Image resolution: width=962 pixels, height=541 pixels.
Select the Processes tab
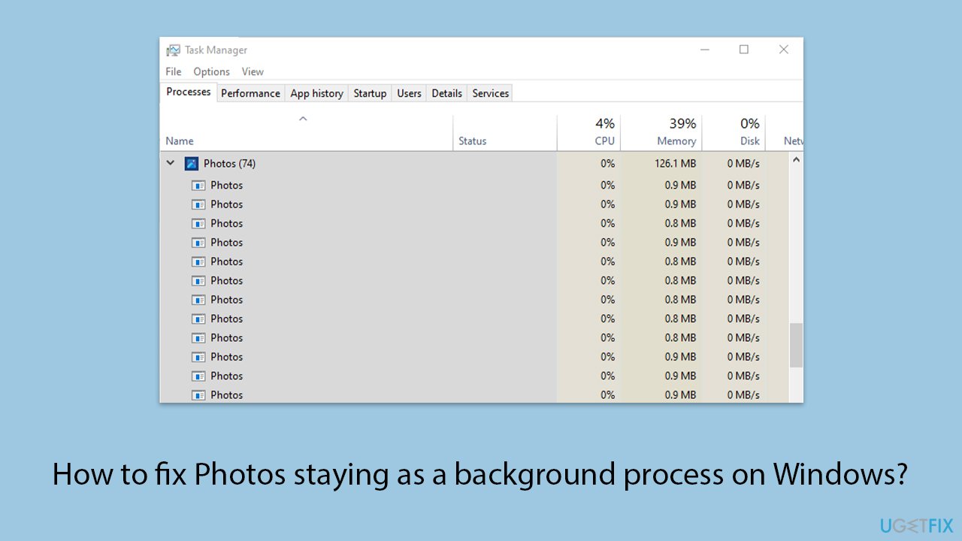[x=189, y=92]
